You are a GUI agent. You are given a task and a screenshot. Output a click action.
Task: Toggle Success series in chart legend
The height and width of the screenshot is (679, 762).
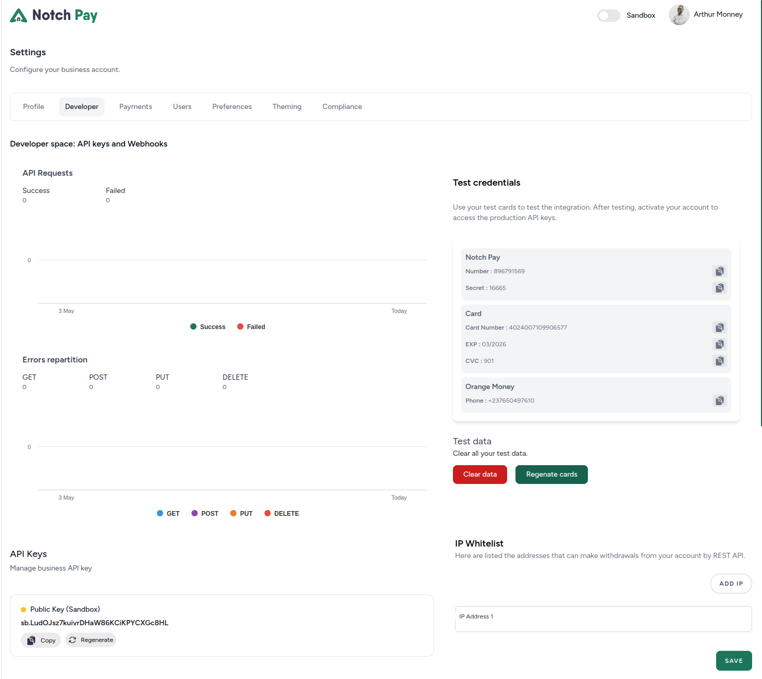tap(207, 327)
